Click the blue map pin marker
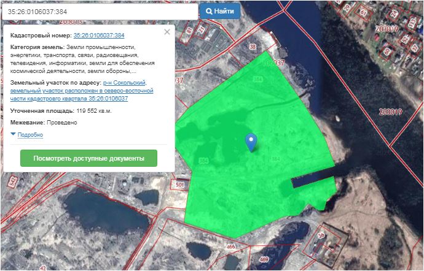This screenshot has height=271, width=424. pos(250,141)
